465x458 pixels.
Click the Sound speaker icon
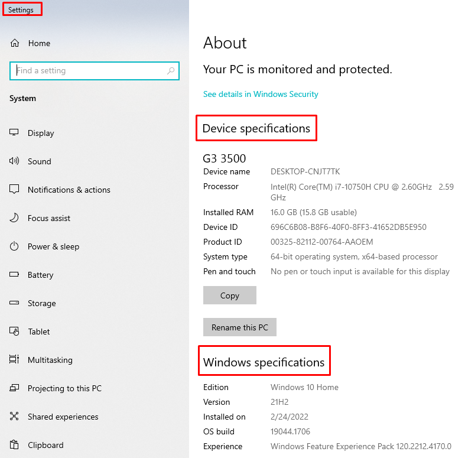click(15, 161)
